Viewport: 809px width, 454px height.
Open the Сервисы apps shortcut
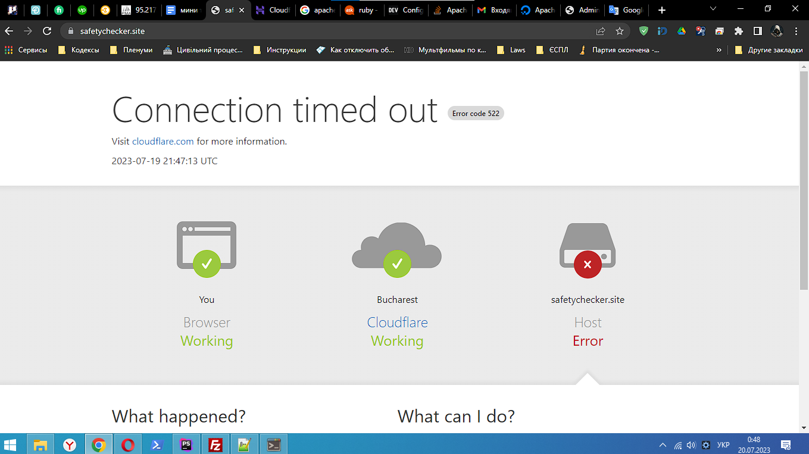click(x=26, y=50)
